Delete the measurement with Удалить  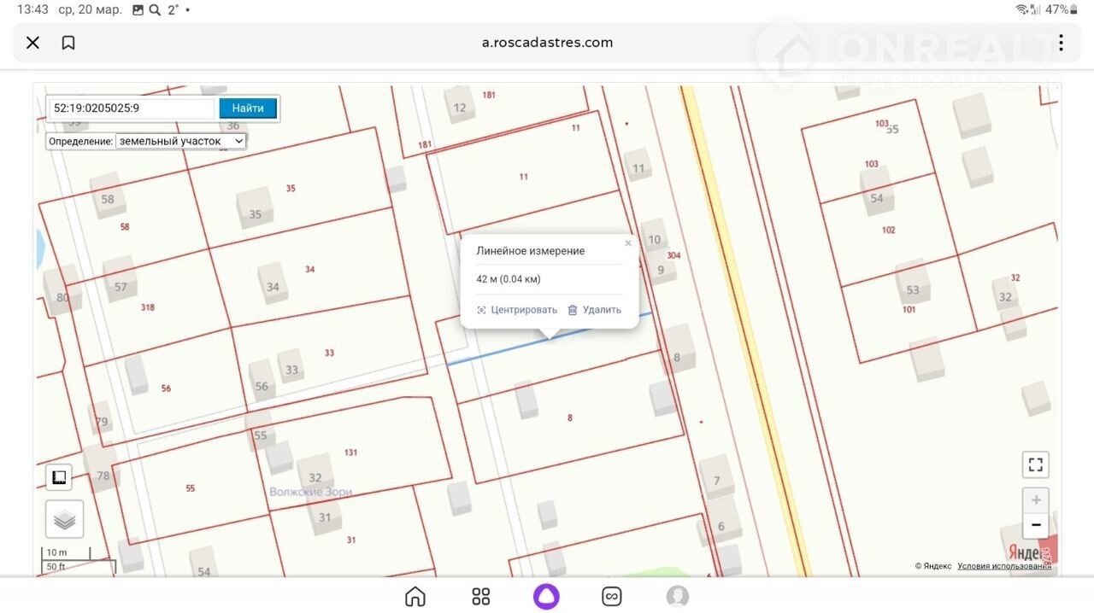coord(595,310)
